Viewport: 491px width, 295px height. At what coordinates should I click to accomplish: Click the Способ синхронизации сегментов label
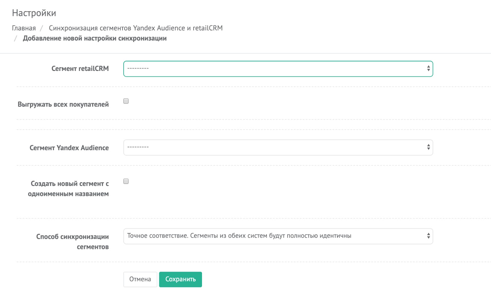(x=72, y=242)
